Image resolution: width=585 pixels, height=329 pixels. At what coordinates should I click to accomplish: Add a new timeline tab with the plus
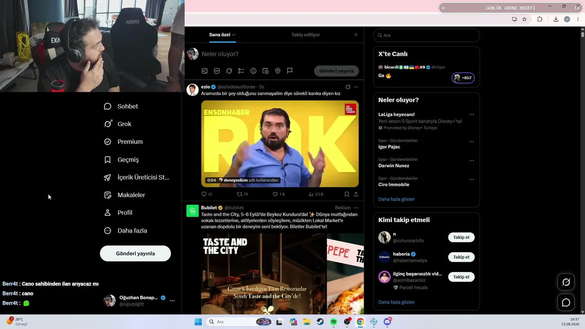[356, 35]
